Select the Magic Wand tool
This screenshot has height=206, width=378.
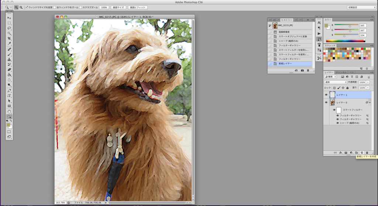9,33
